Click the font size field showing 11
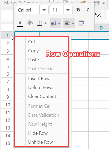The image size is (109, 149). 57,10
